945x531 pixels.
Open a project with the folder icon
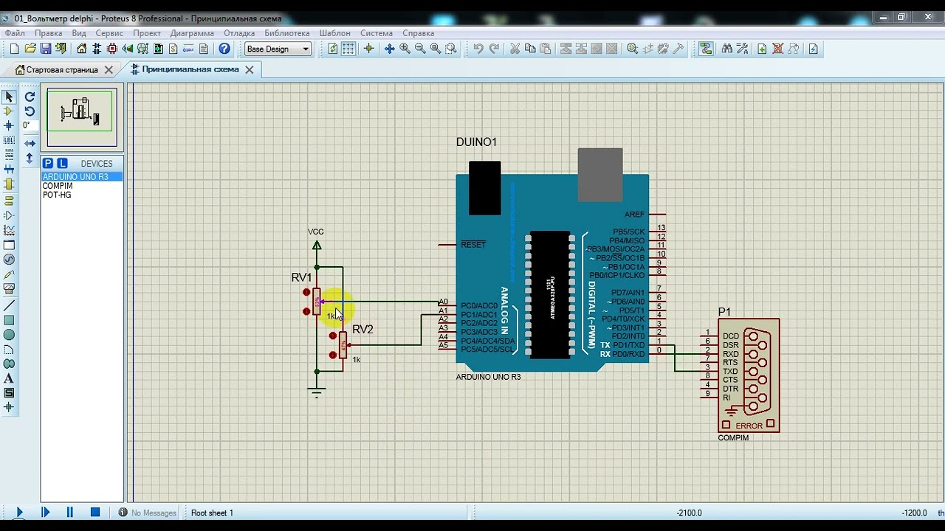point(30,49)
